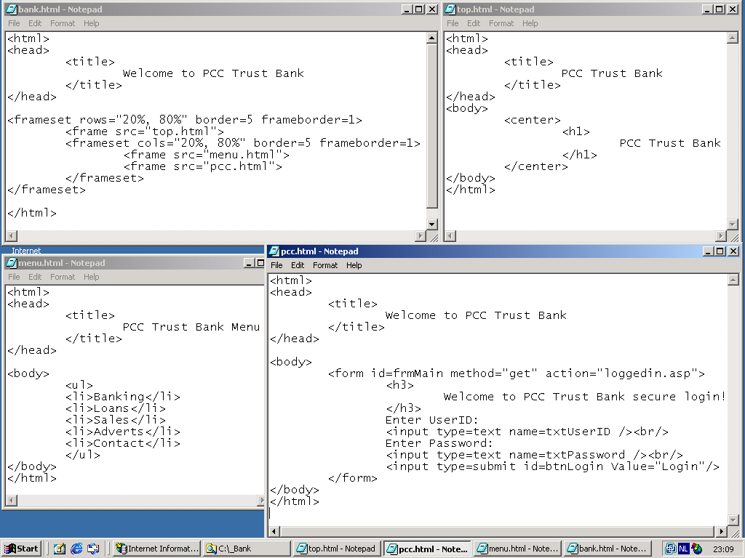This screenshot has height=558, width=745.
Task: Bring the Internet Information window to front
Action: coord(156,548)
